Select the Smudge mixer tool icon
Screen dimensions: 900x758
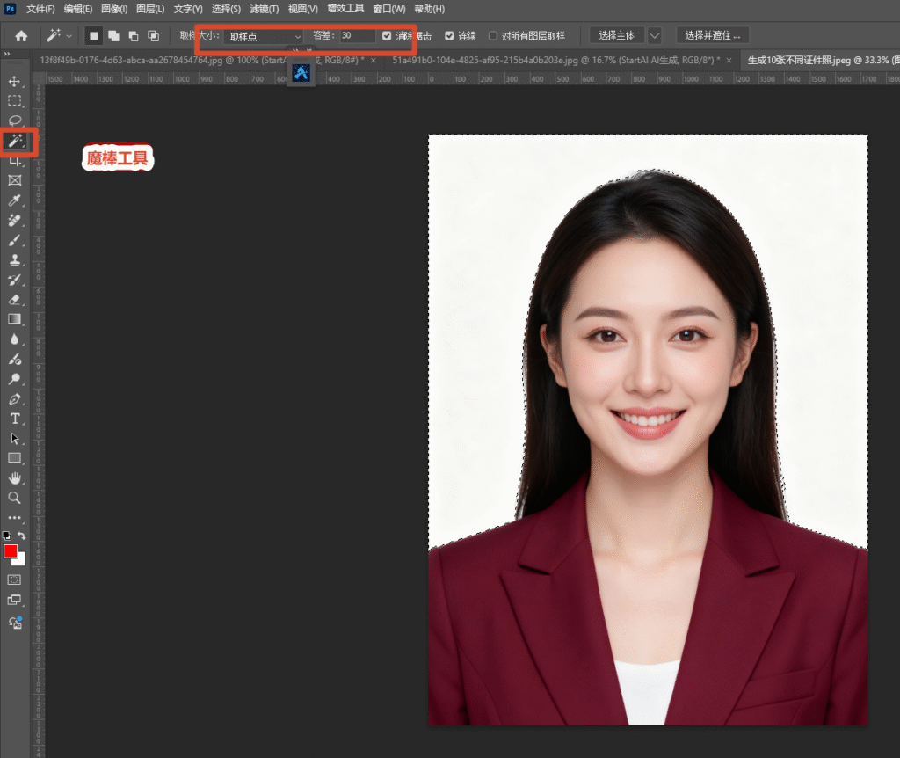pyautogui.click(x=14, y=360)
